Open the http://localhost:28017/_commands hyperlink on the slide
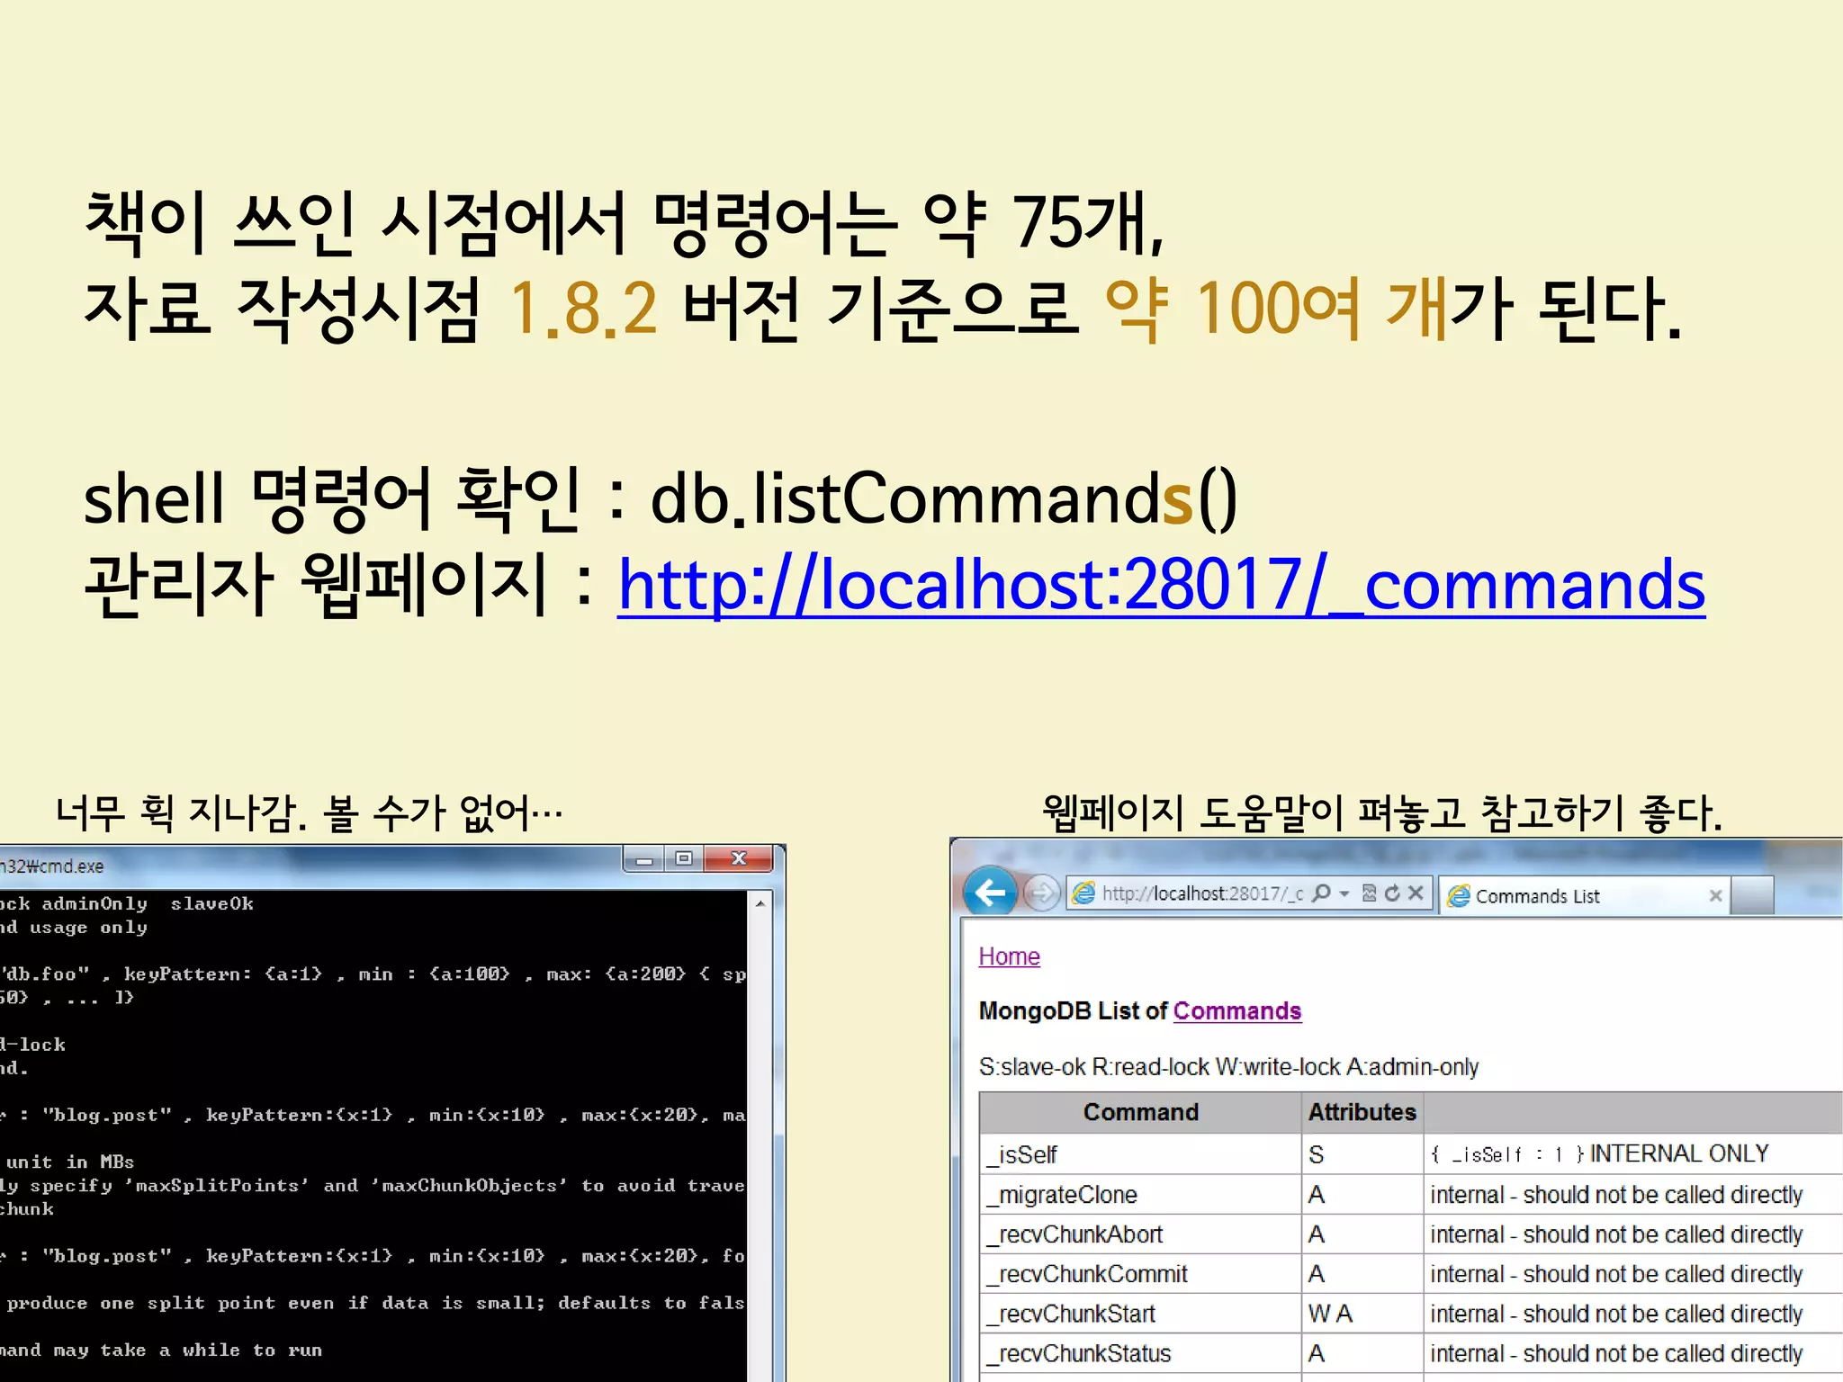The height and width of the screenshot is (1382, 1843). 1161,586
